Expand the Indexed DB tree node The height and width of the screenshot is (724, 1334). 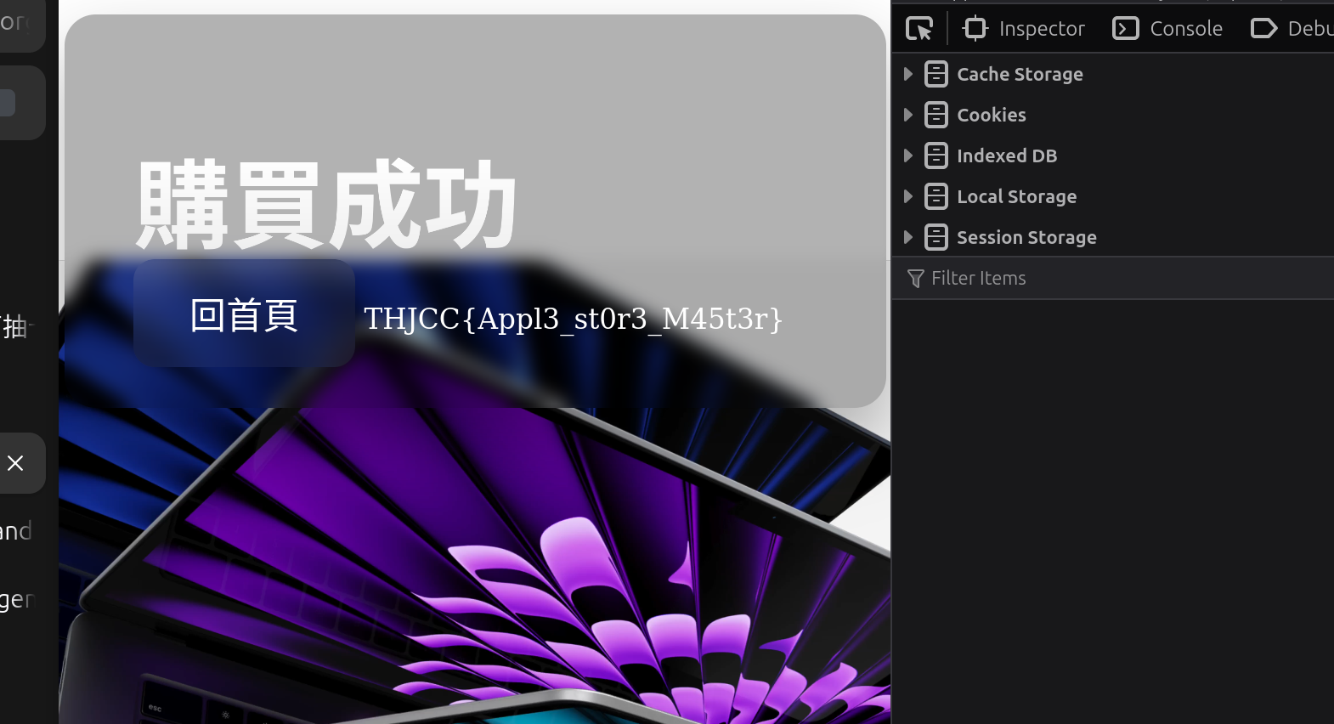coord(908,156)
